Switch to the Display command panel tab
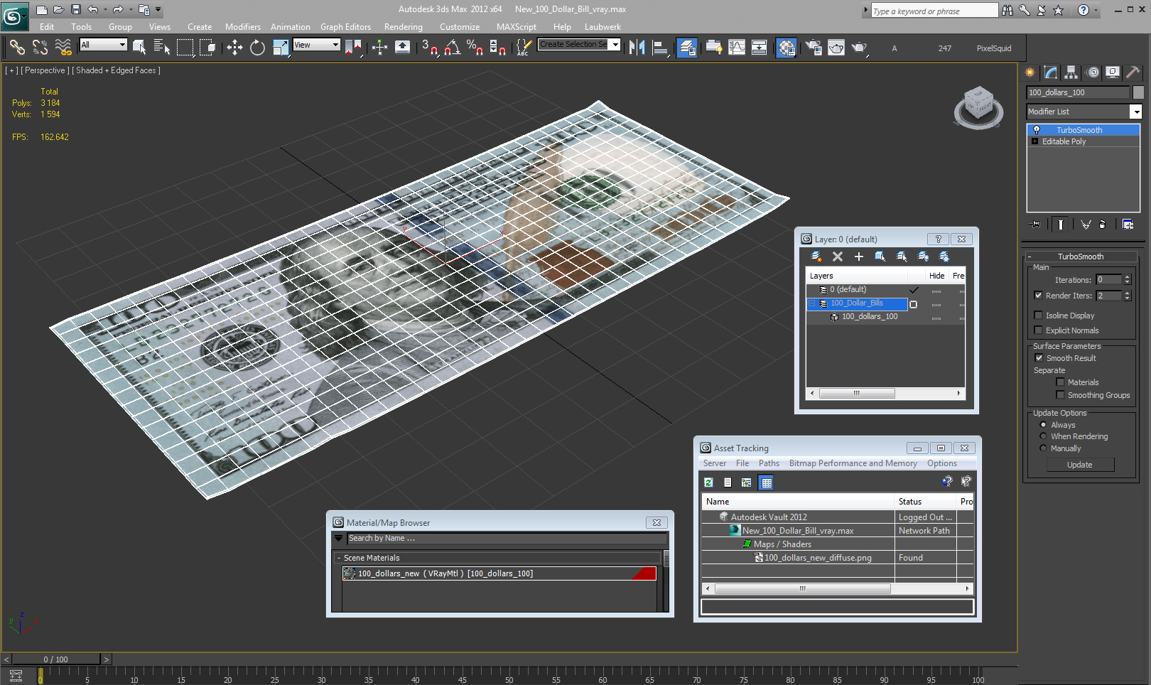The image size is (1151, 685). [1113, 72]
